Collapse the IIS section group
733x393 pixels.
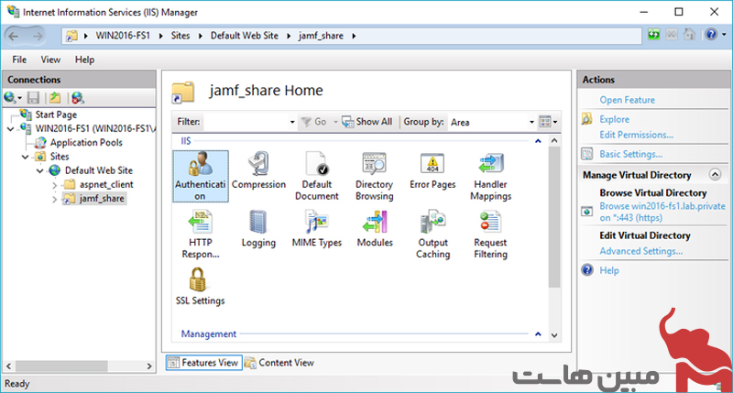coord(538,141)
